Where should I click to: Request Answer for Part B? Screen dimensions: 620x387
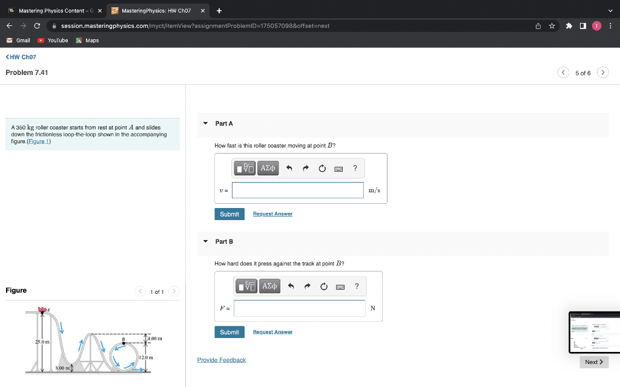pyautogui.click(x=273, y=332)
